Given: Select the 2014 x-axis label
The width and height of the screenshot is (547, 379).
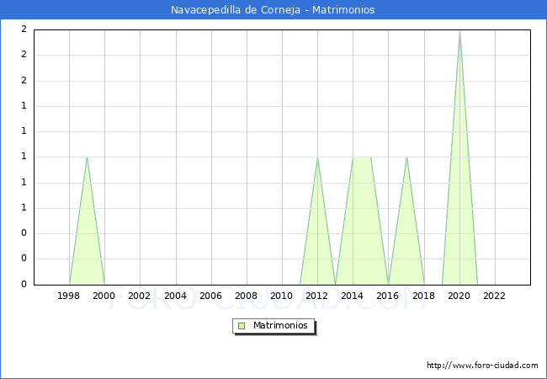Looking at the screenshot, I should (353, 296).
